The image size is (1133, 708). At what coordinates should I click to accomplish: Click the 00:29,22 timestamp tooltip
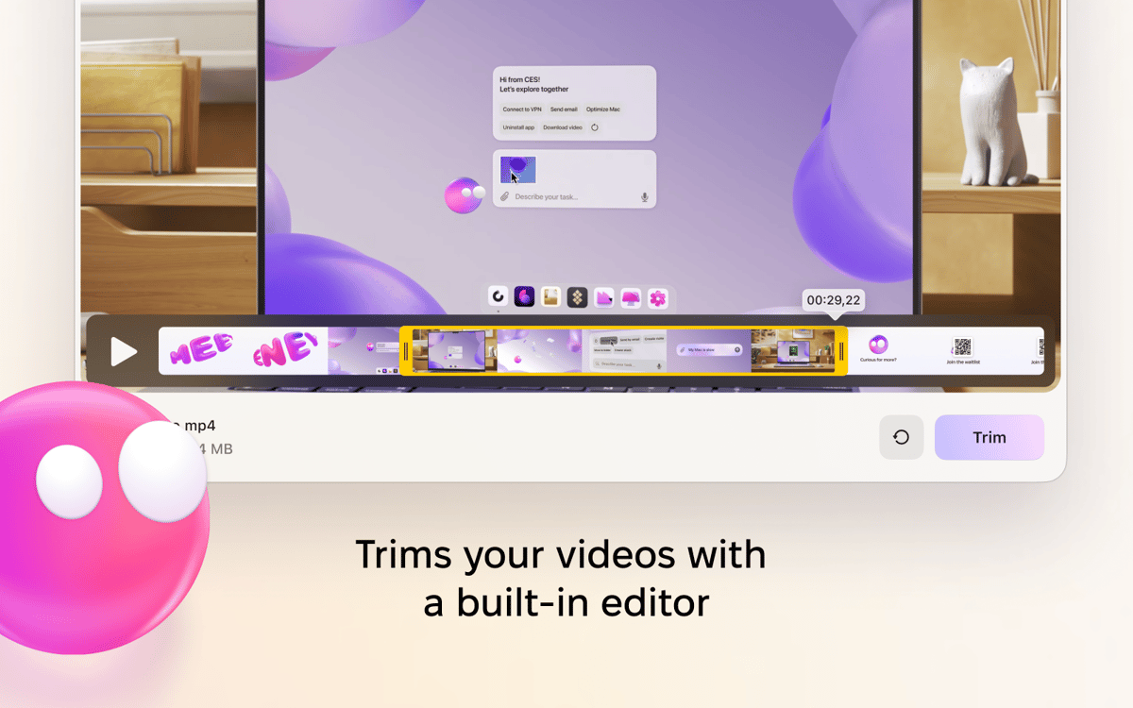[x=833, y=300]
